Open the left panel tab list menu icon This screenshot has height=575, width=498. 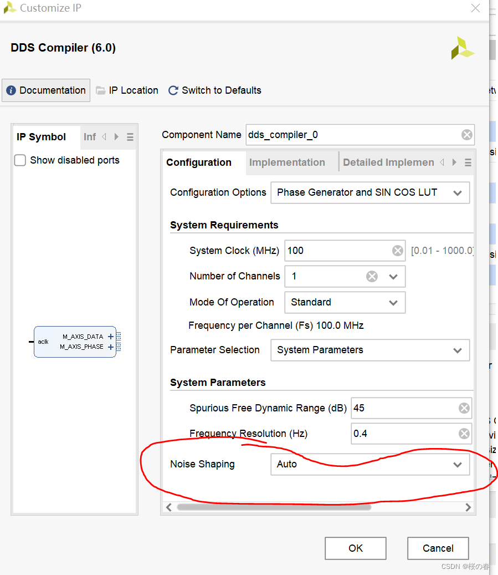(x=130, y=137)
